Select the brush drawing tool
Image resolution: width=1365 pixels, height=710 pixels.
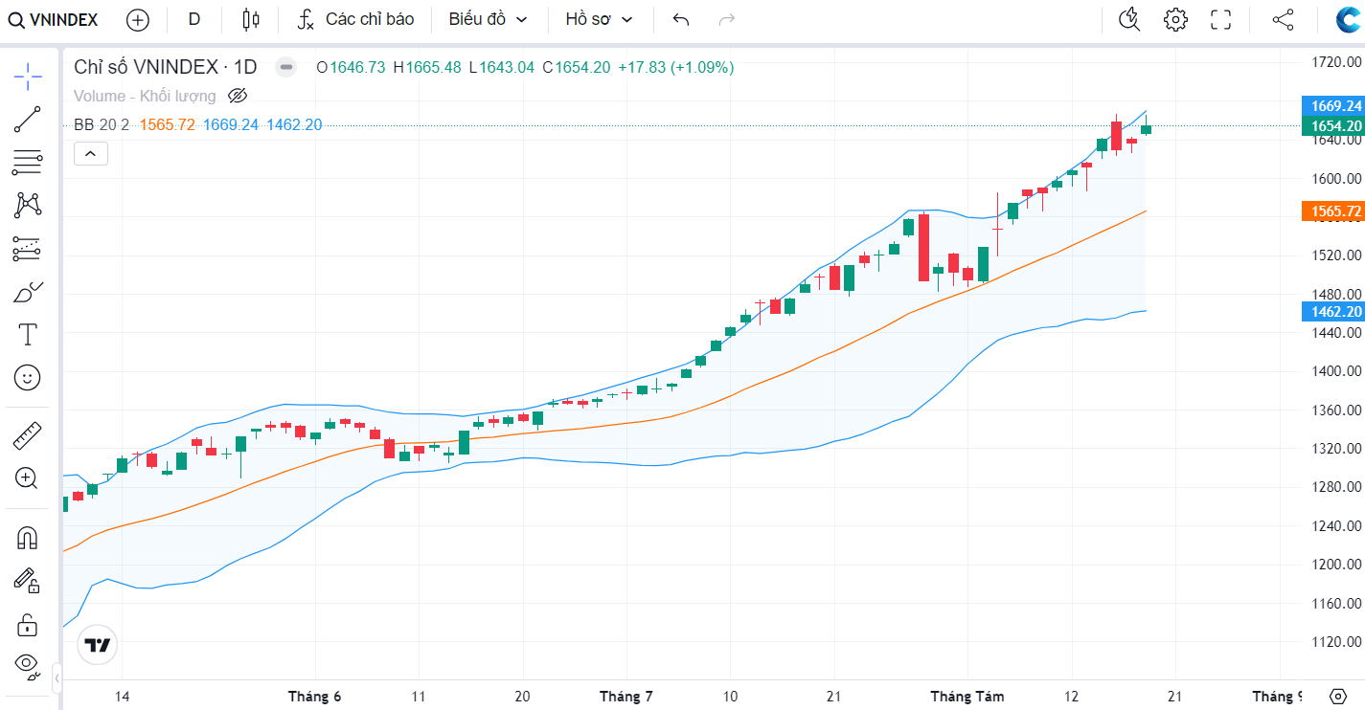pyautogui.click(x=27, y=293)
